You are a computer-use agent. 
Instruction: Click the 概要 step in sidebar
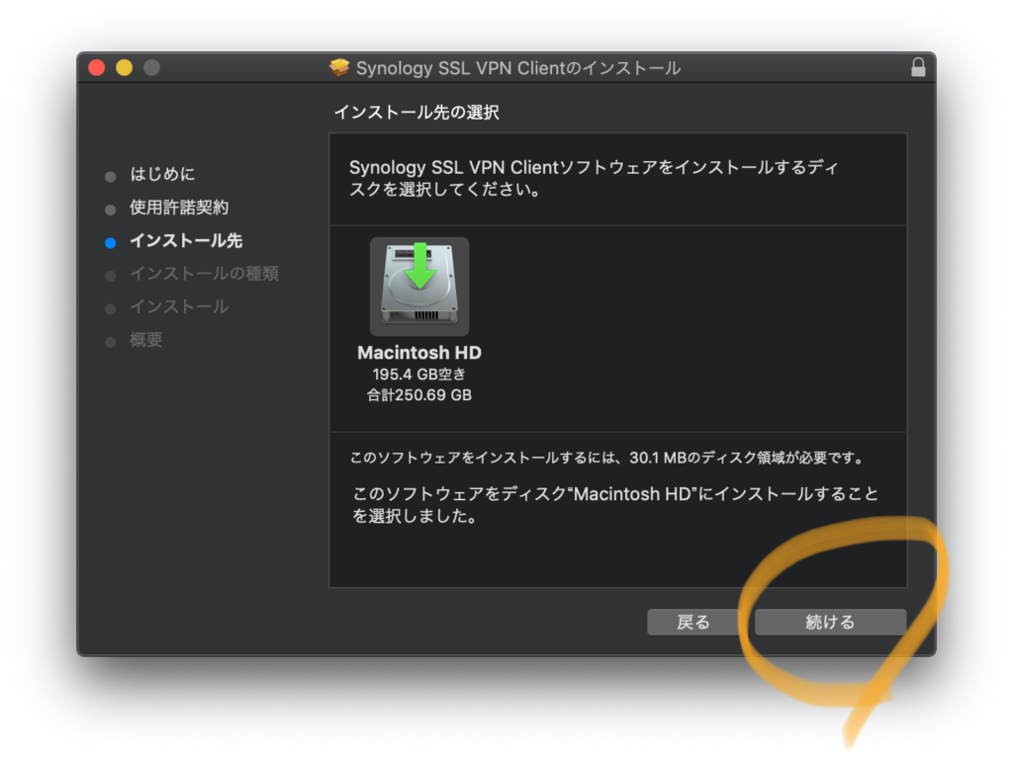[x=146, y=340]
